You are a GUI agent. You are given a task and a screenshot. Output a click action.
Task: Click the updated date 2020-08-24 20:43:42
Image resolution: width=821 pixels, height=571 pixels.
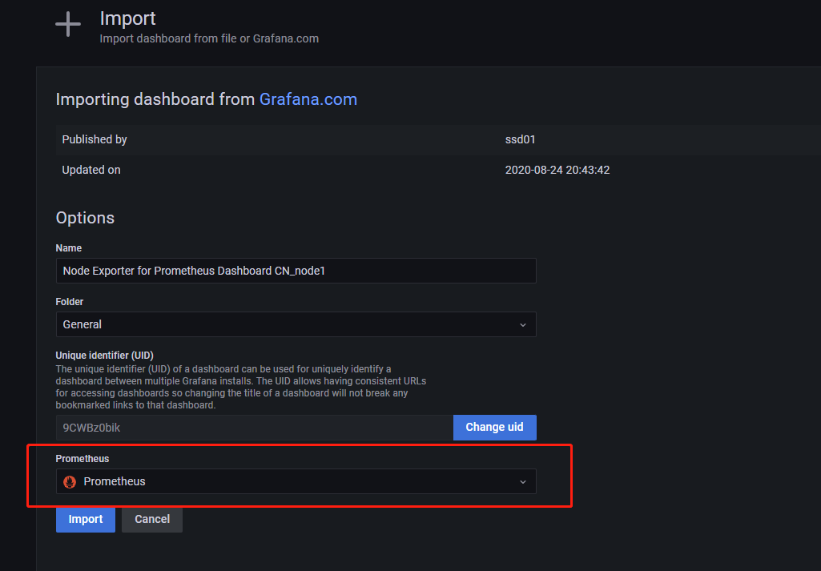[557, 170]
